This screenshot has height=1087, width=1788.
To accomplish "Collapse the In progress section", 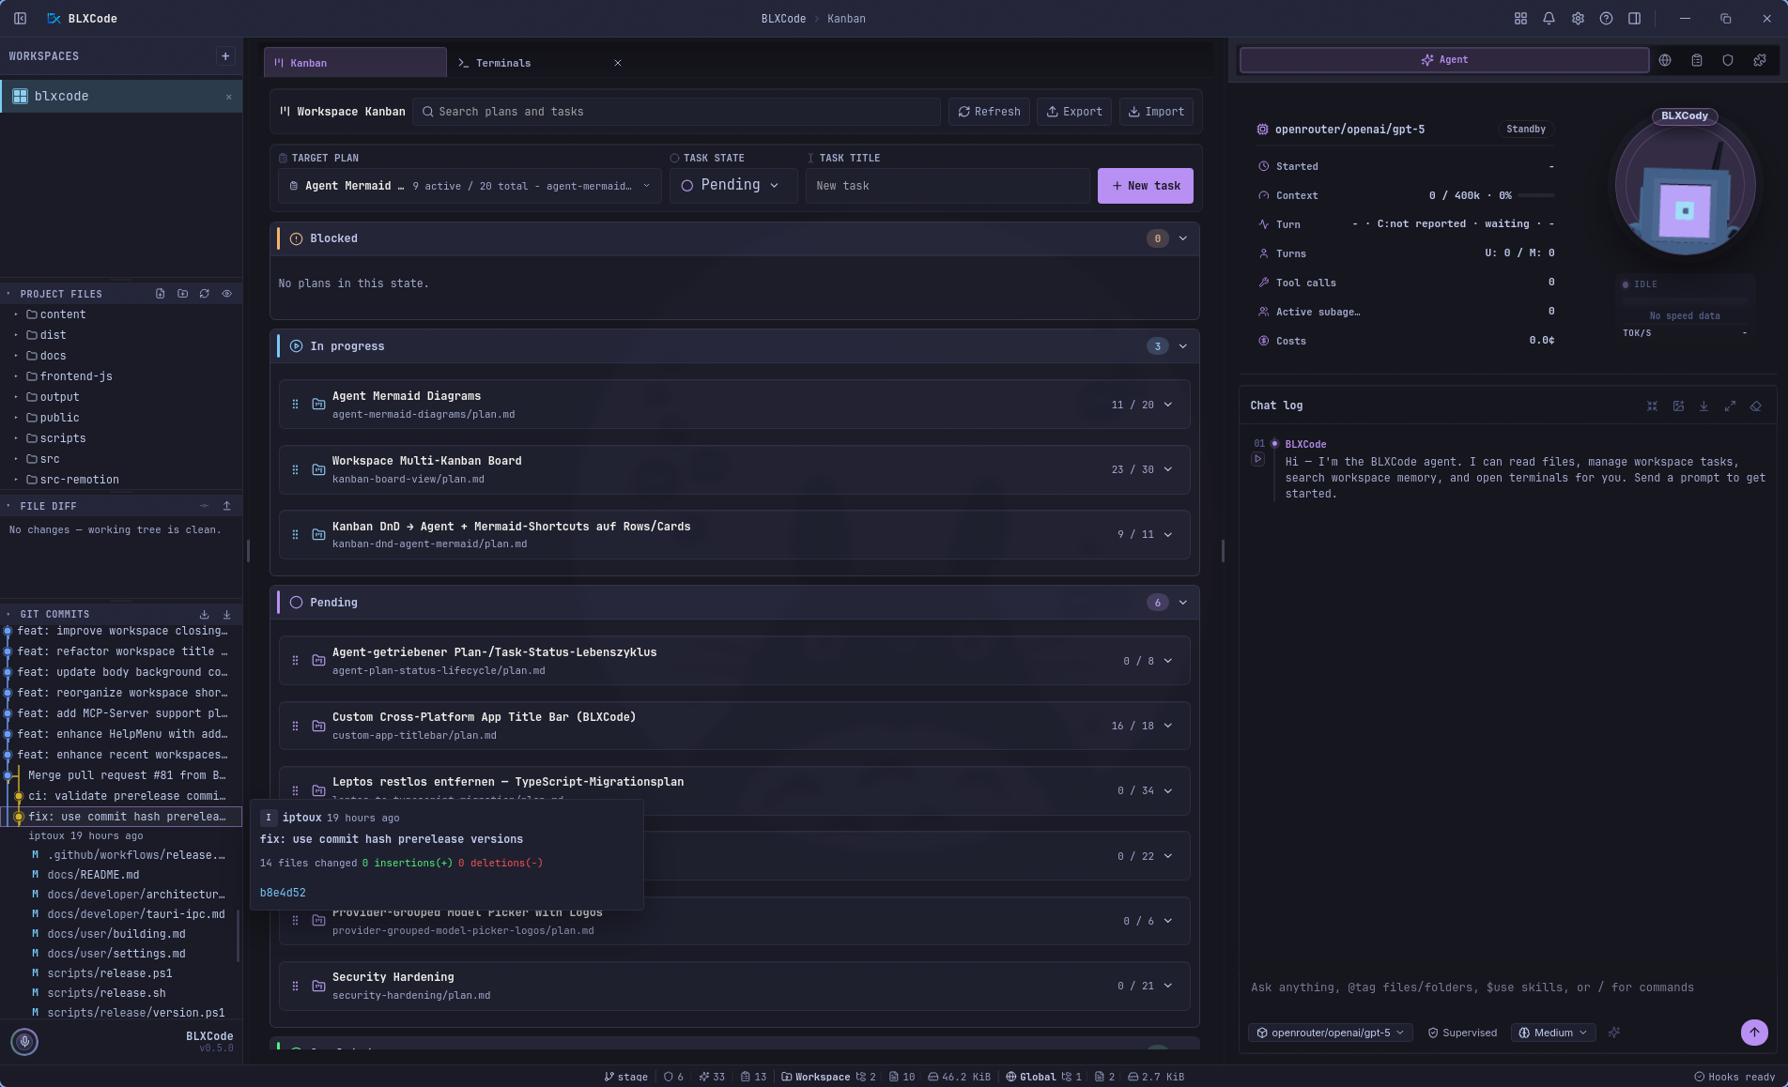I will [1183, 346].
